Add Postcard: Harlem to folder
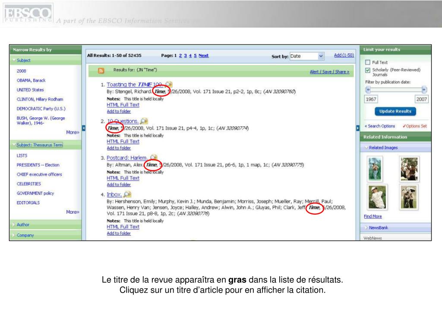The width and height of the screenshot is (442, 331). click(119, 184)
